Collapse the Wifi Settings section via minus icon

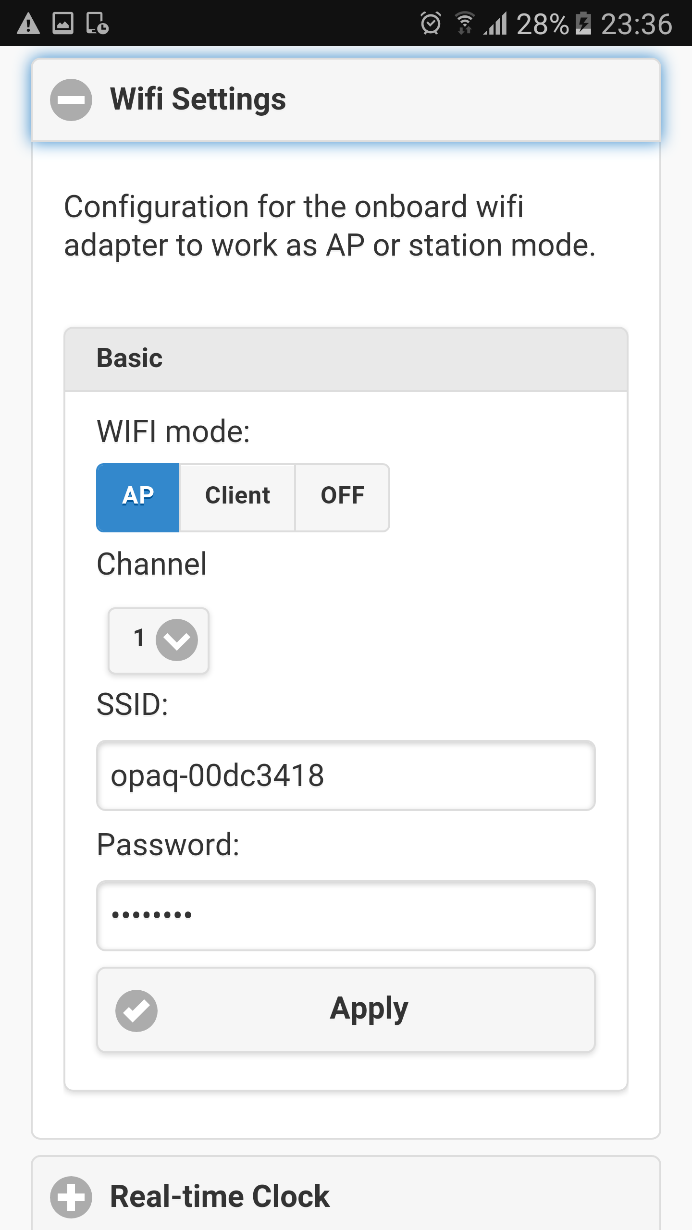point(71,99)
